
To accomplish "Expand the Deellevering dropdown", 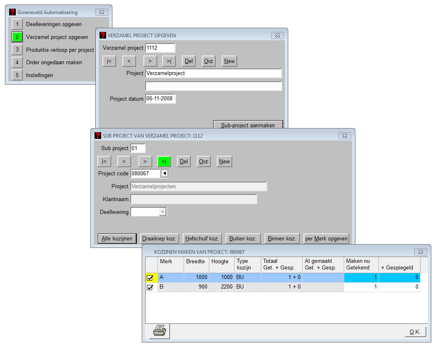I will click(163, 212).
